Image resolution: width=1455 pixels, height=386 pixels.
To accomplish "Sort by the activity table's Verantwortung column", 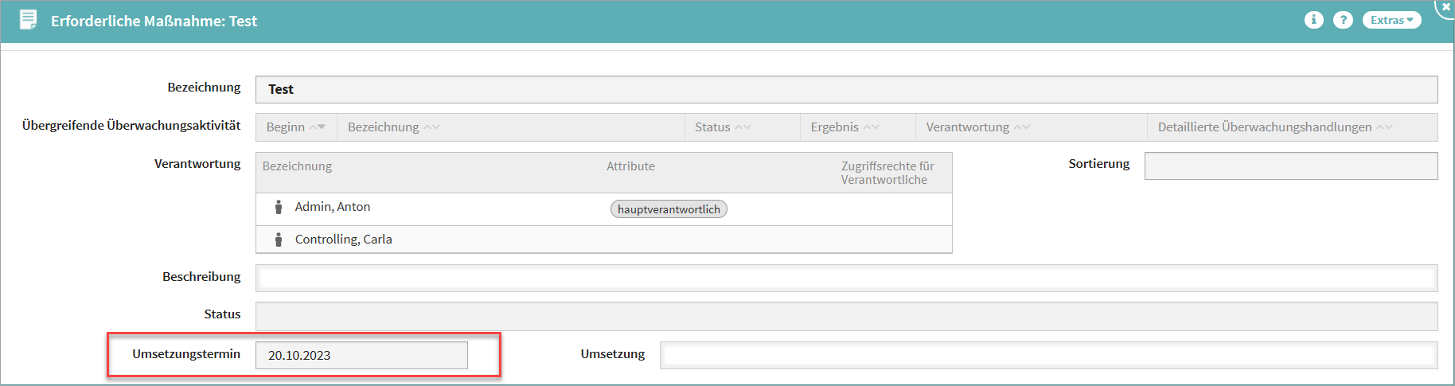I will coord(977,127).
